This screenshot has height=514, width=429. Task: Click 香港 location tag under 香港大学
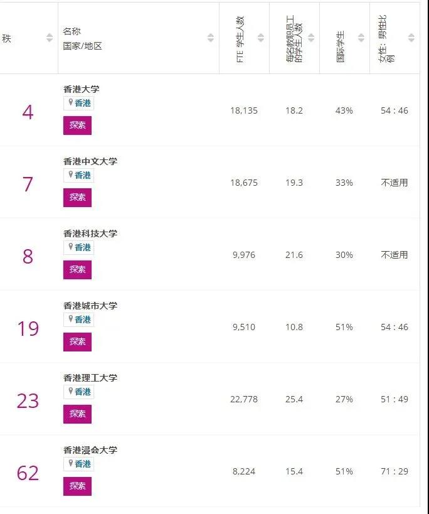pos(78,104)
